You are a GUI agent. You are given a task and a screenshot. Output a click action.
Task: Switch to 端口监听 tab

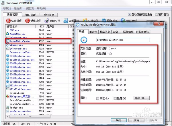(x=30, y=15)
